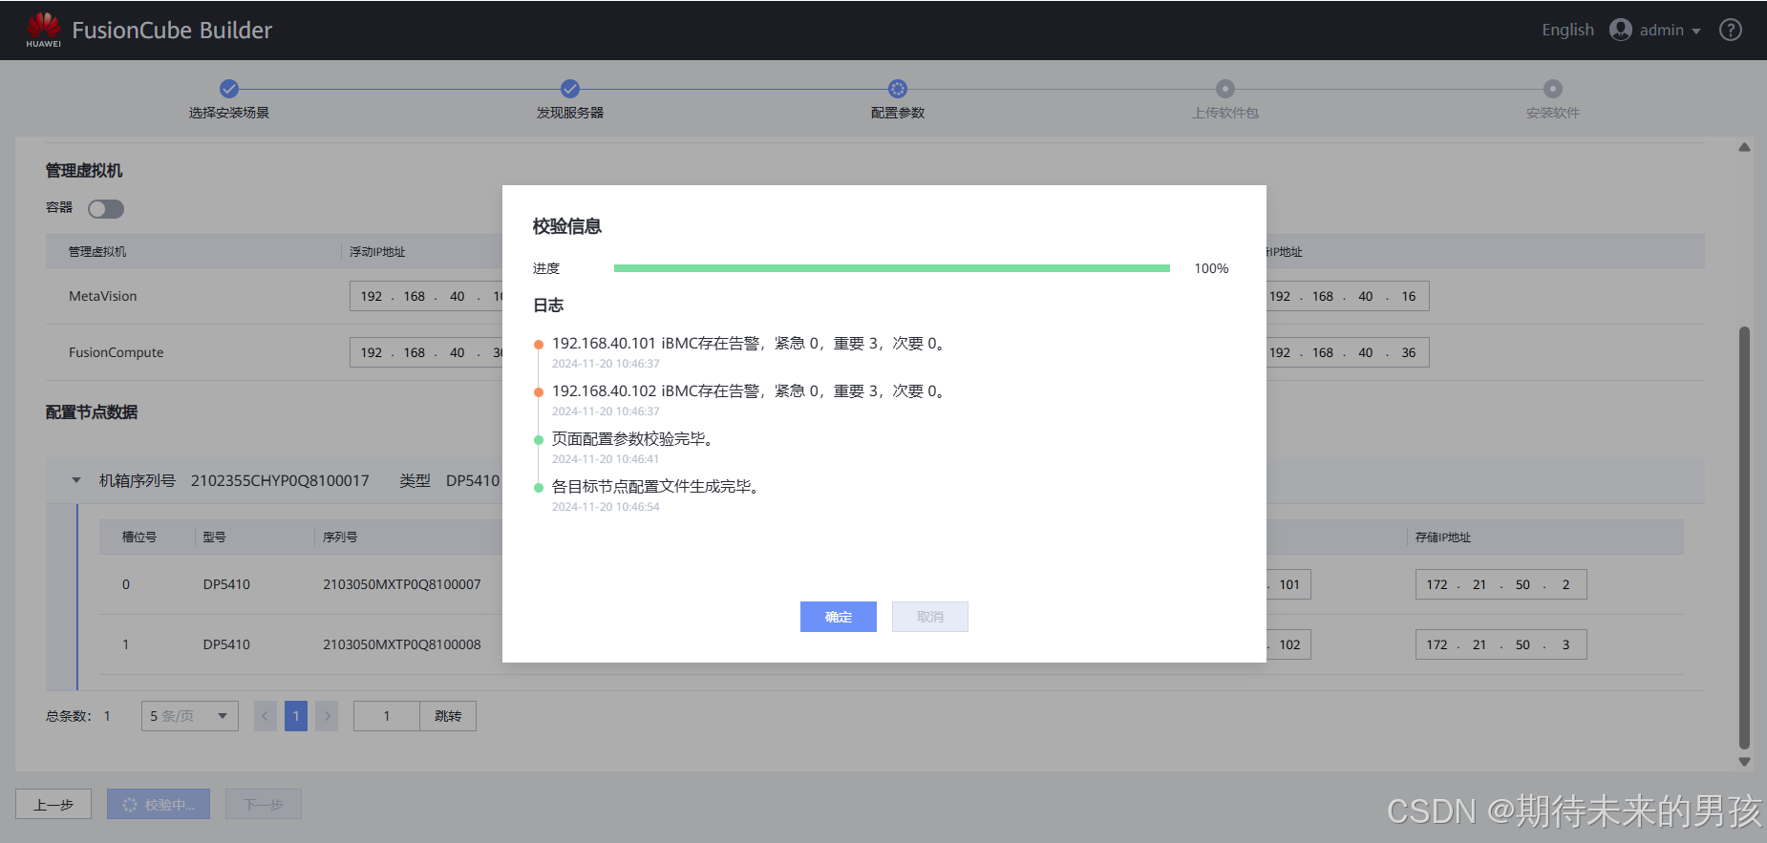
Task: Open the 5 条/页 page size dropdown
Action: (190, 716)
